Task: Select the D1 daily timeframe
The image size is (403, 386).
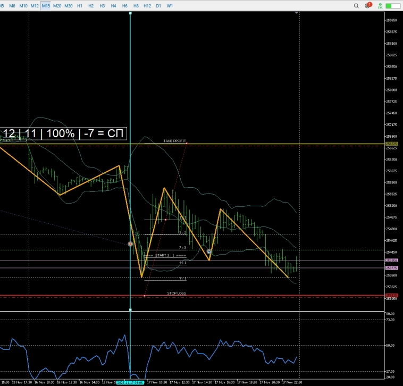Action: (158, 5)
